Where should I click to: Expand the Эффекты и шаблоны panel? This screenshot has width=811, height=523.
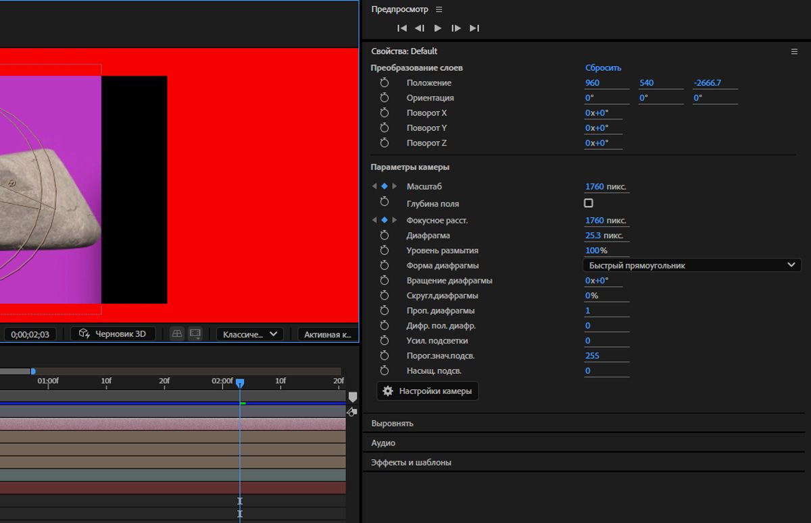coord(411,463)
